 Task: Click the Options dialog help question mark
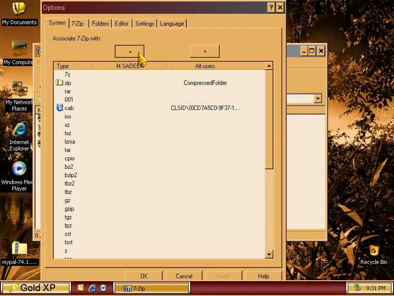click(271, 7)
